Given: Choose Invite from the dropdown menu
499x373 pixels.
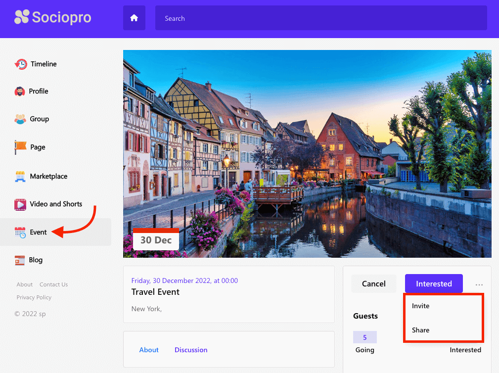Looking at the screenshot, I should (421, 306).
